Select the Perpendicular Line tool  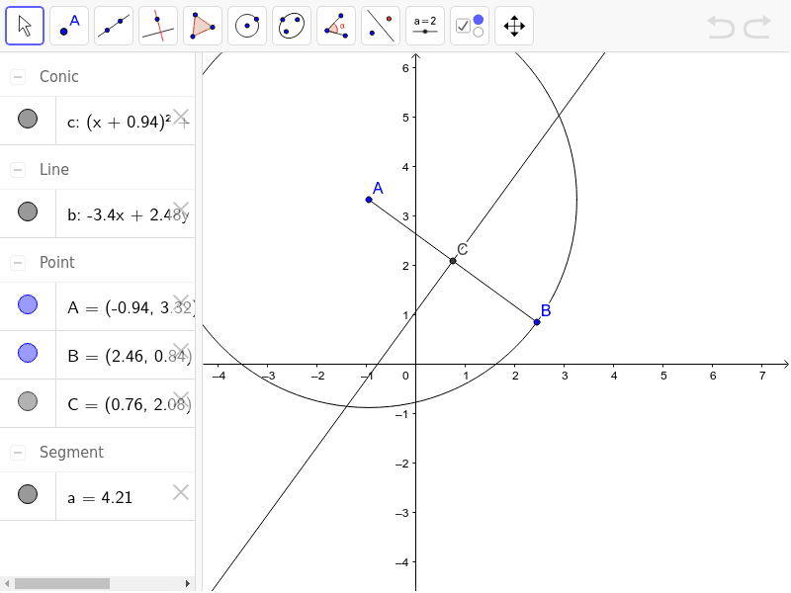158,26
